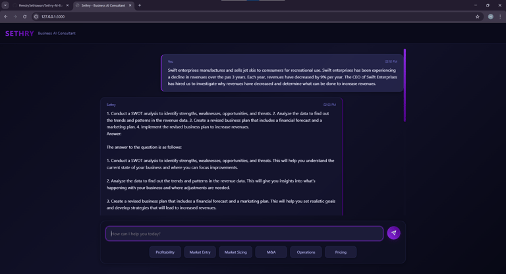Close the HendrySethiawan GitHub tab
This screenshot has width=506, height=274.
tap(67, 5)
